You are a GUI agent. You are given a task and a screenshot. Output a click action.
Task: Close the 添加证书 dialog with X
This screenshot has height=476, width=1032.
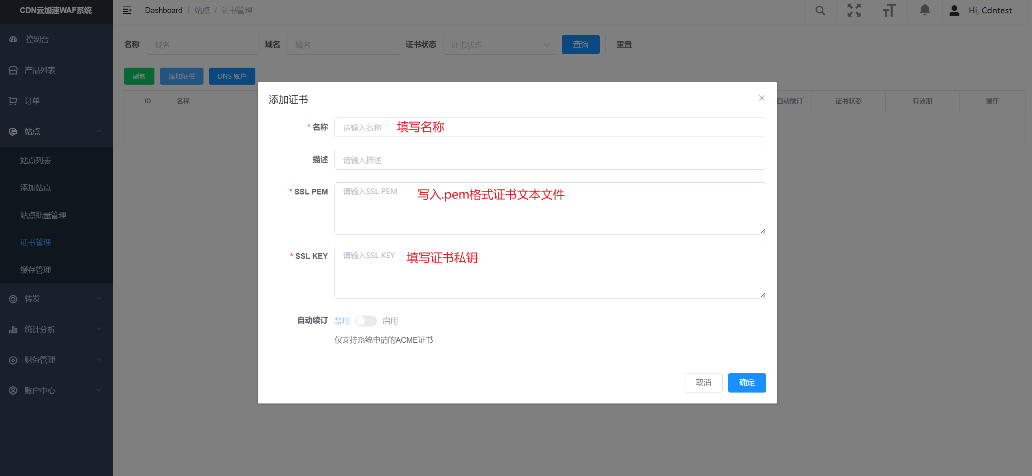pos(762,98)
